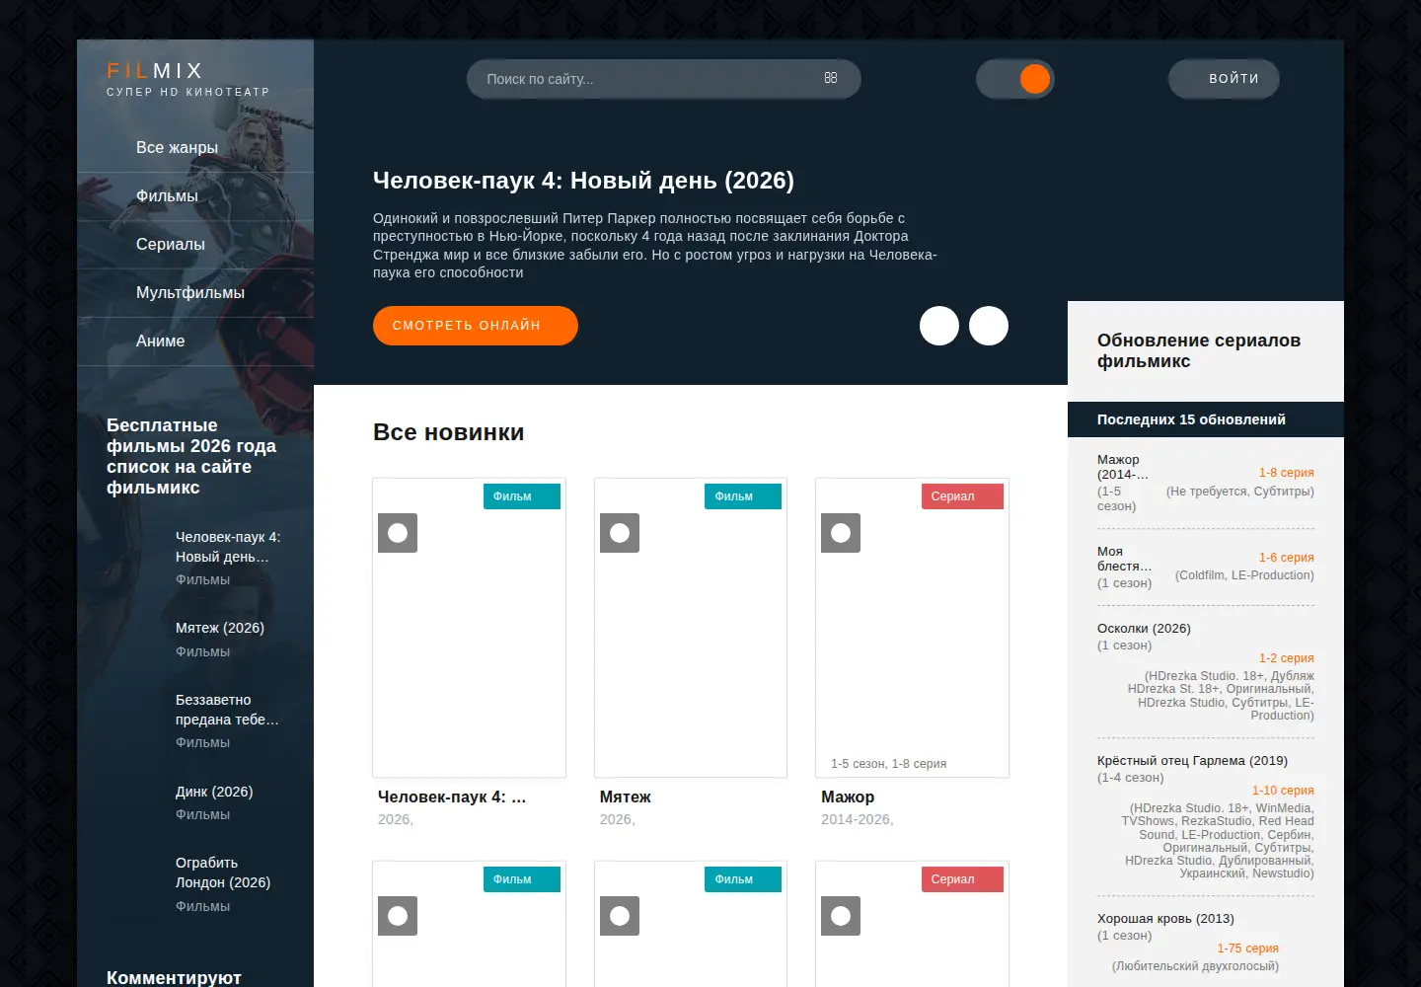The height and width of the screenshot is (987, 1421).
Task: Select Фильмы in the sidebar menu
Action: pyautogui.click(x=195, y=196)
